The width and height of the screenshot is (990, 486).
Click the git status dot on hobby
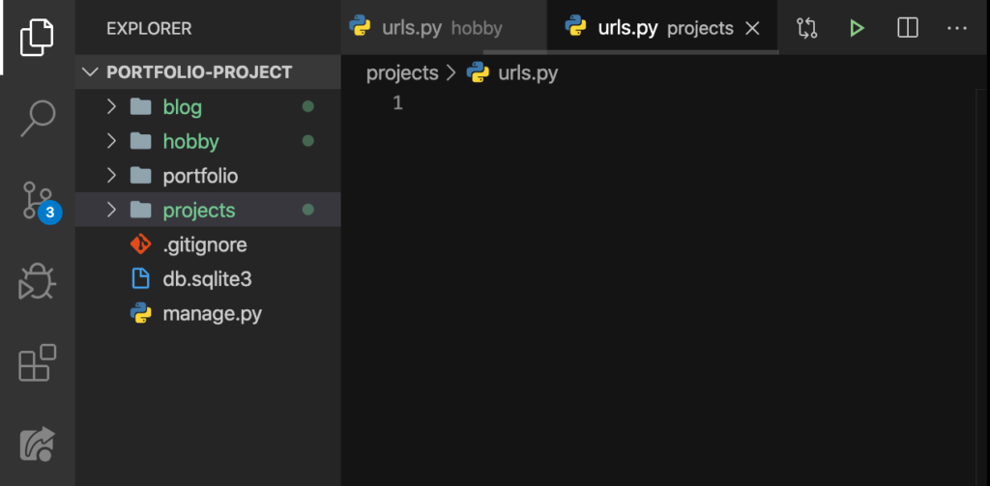pyautogui.click(x=308, y=141)
